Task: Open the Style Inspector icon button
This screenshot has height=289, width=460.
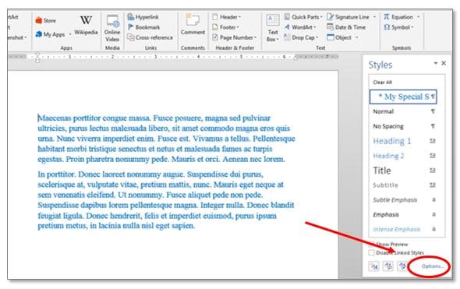Action: point(388,266)
